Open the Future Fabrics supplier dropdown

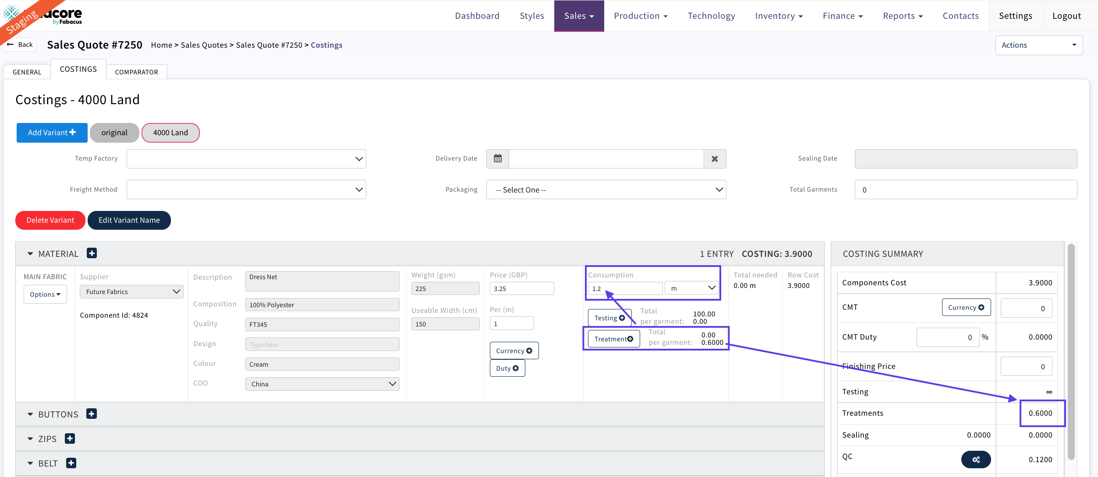(x=131, y=292)
